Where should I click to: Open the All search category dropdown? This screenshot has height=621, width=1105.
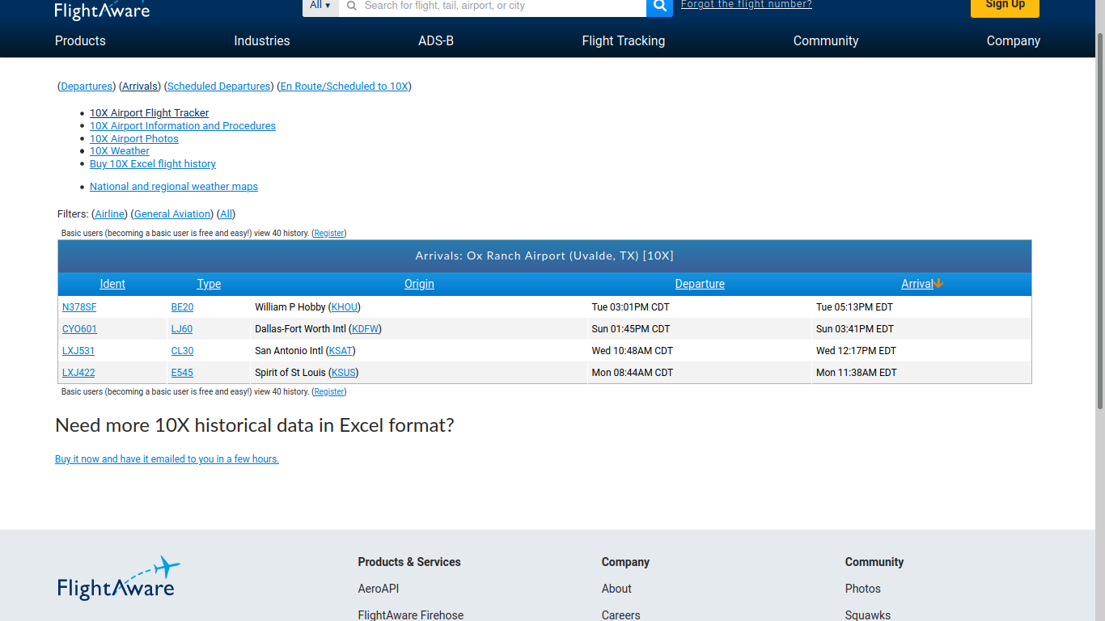pyautogui.click(x=320, y=6)
